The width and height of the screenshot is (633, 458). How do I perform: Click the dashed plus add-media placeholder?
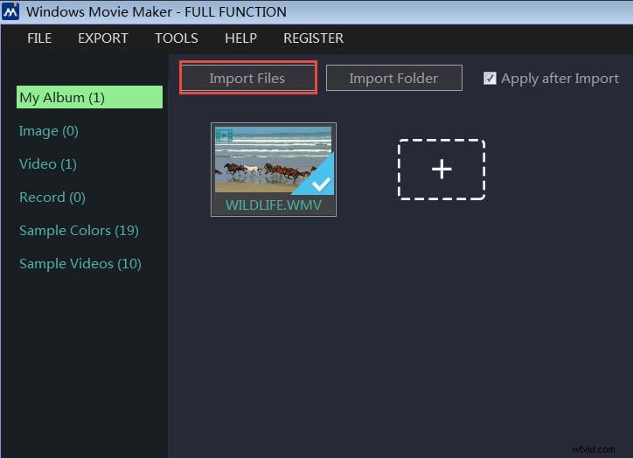(442, 170)
